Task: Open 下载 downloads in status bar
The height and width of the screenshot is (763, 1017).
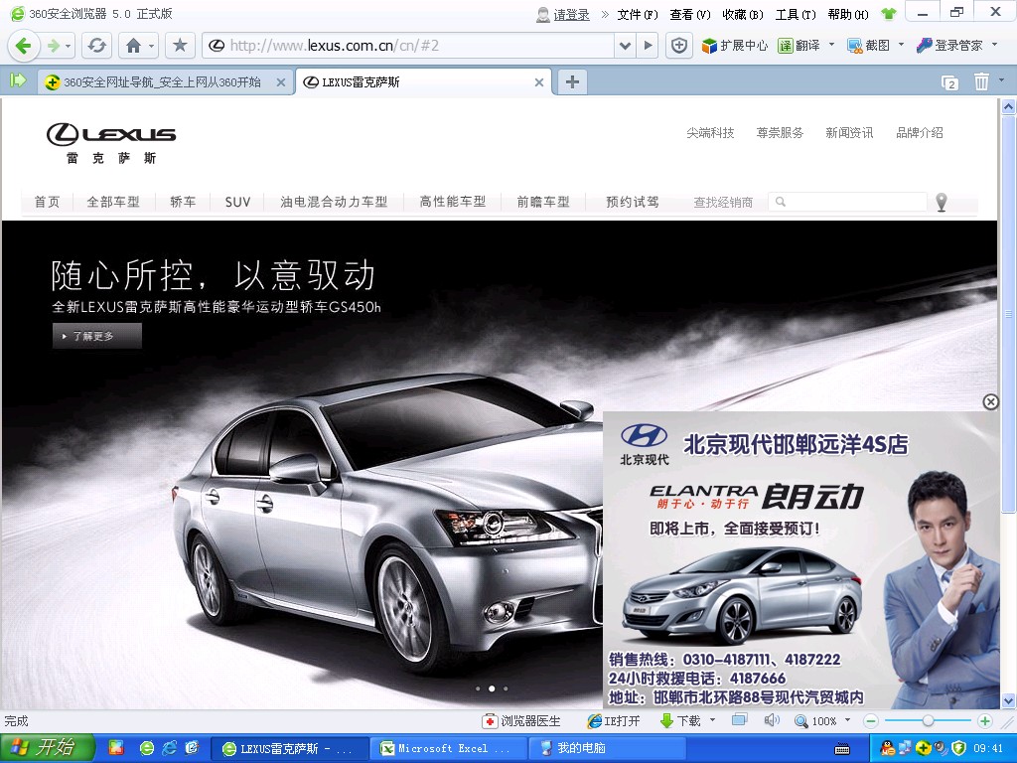Action: [680, 721]
